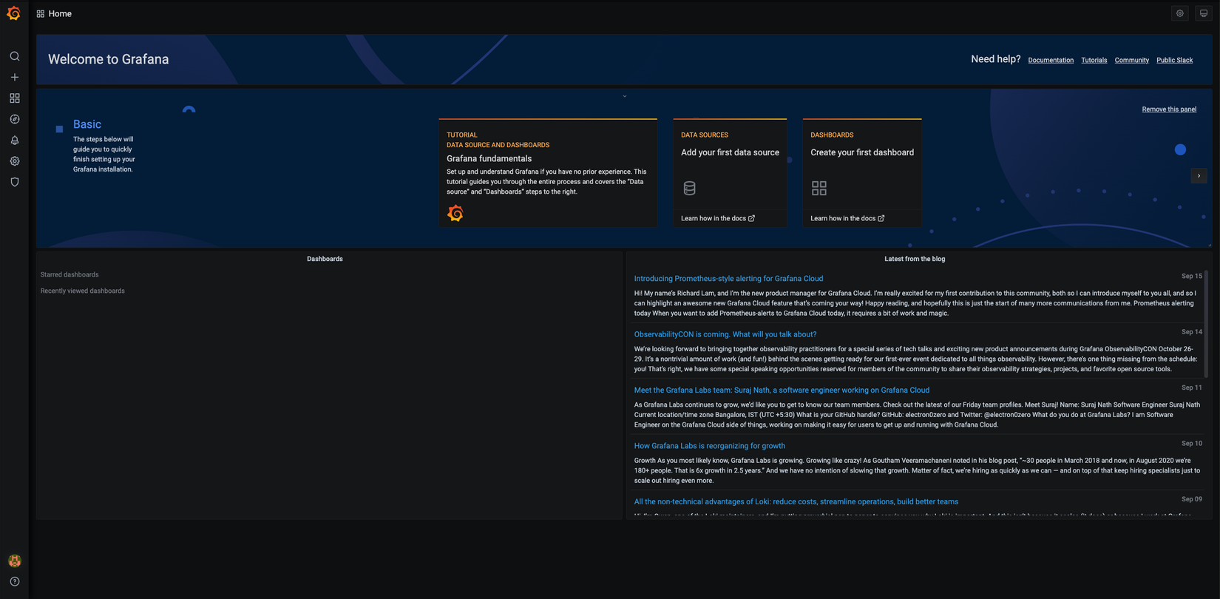Open the Dashboards grid icon in sidebar
The width and height of the screenshot is (1220, 599).
(14, 98)
